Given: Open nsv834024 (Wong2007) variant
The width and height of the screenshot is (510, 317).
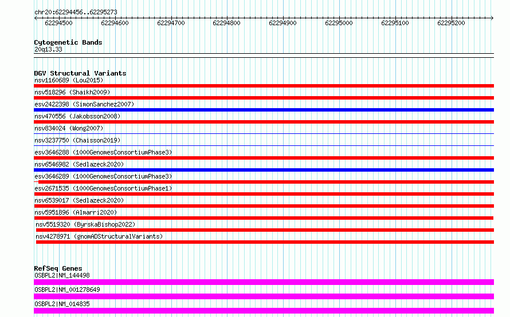Looking at the screenshot, I should 69,128.
